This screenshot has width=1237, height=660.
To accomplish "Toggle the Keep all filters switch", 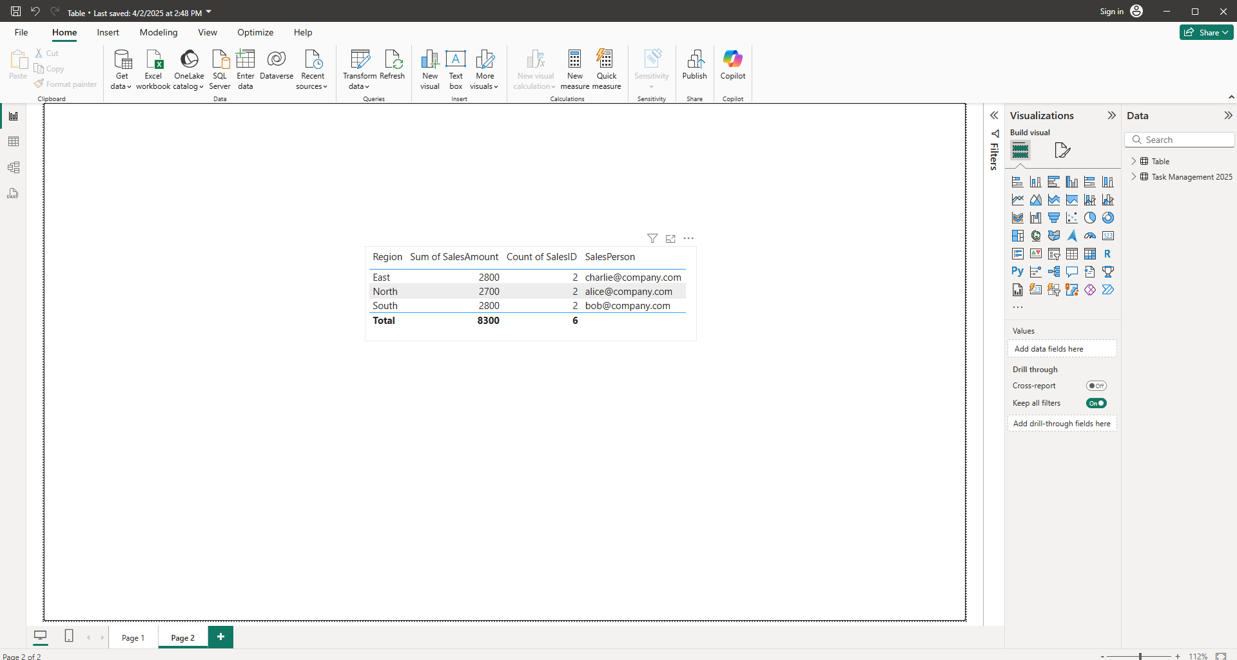I will [x=1096, y=403].
